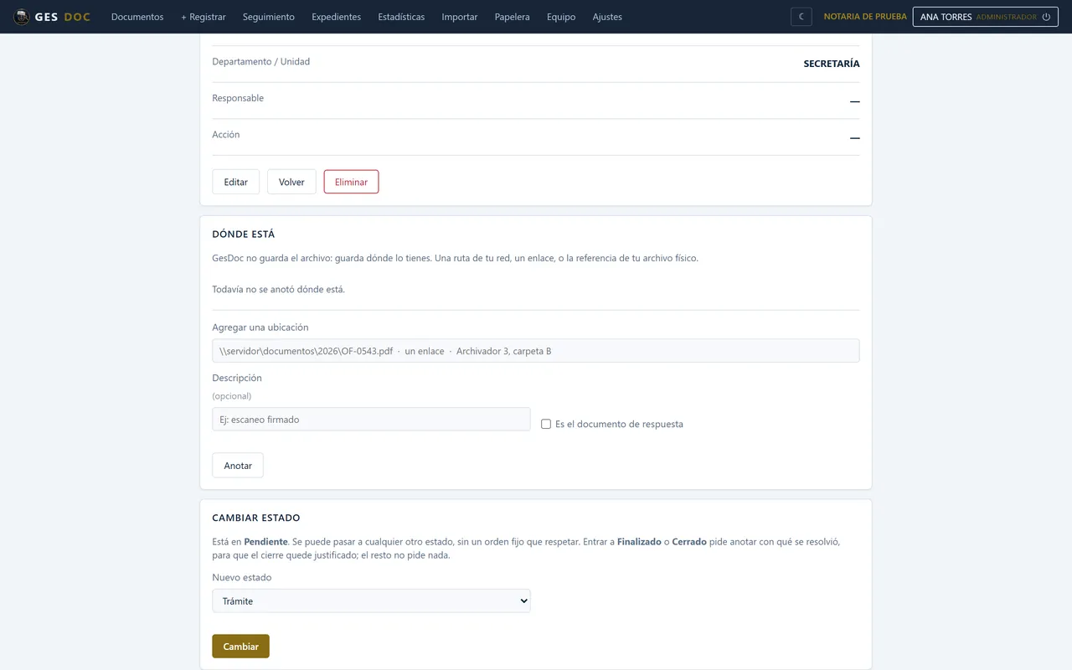Open the Ajustes settings page
The image size is (1072, 670).
coord(607,17)
